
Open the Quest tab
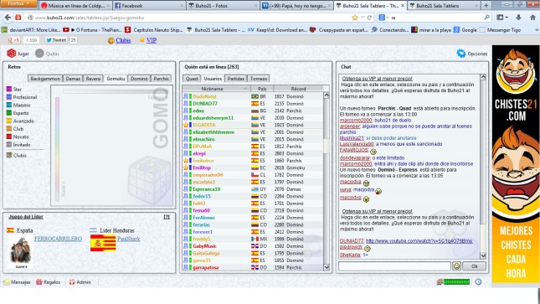pyautogui.click(x=192, y=79)
